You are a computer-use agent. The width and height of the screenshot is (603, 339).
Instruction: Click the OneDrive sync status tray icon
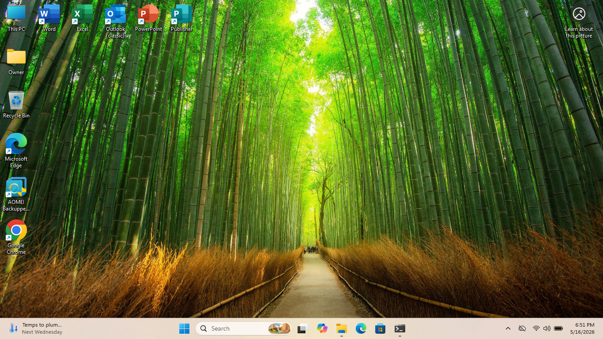[x=522, y=328]
